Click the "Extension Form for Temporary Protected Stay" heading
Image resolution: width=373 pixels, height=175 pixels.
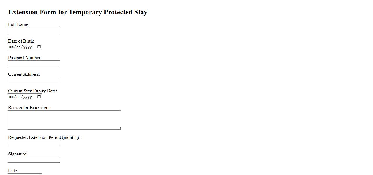click(x=78, y=12)
